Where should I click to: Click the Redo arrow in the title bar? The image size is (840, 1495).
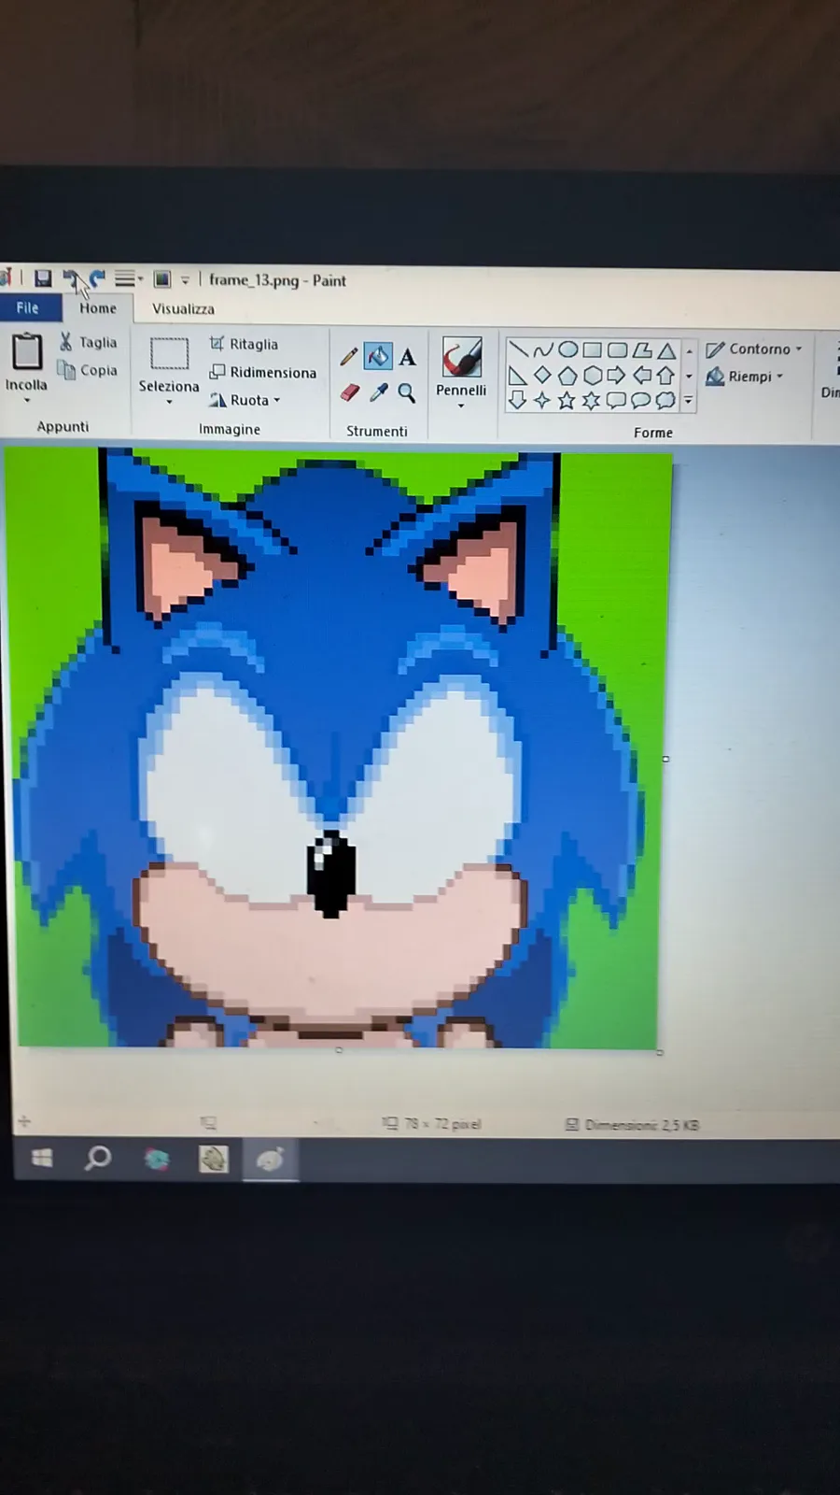97,278
